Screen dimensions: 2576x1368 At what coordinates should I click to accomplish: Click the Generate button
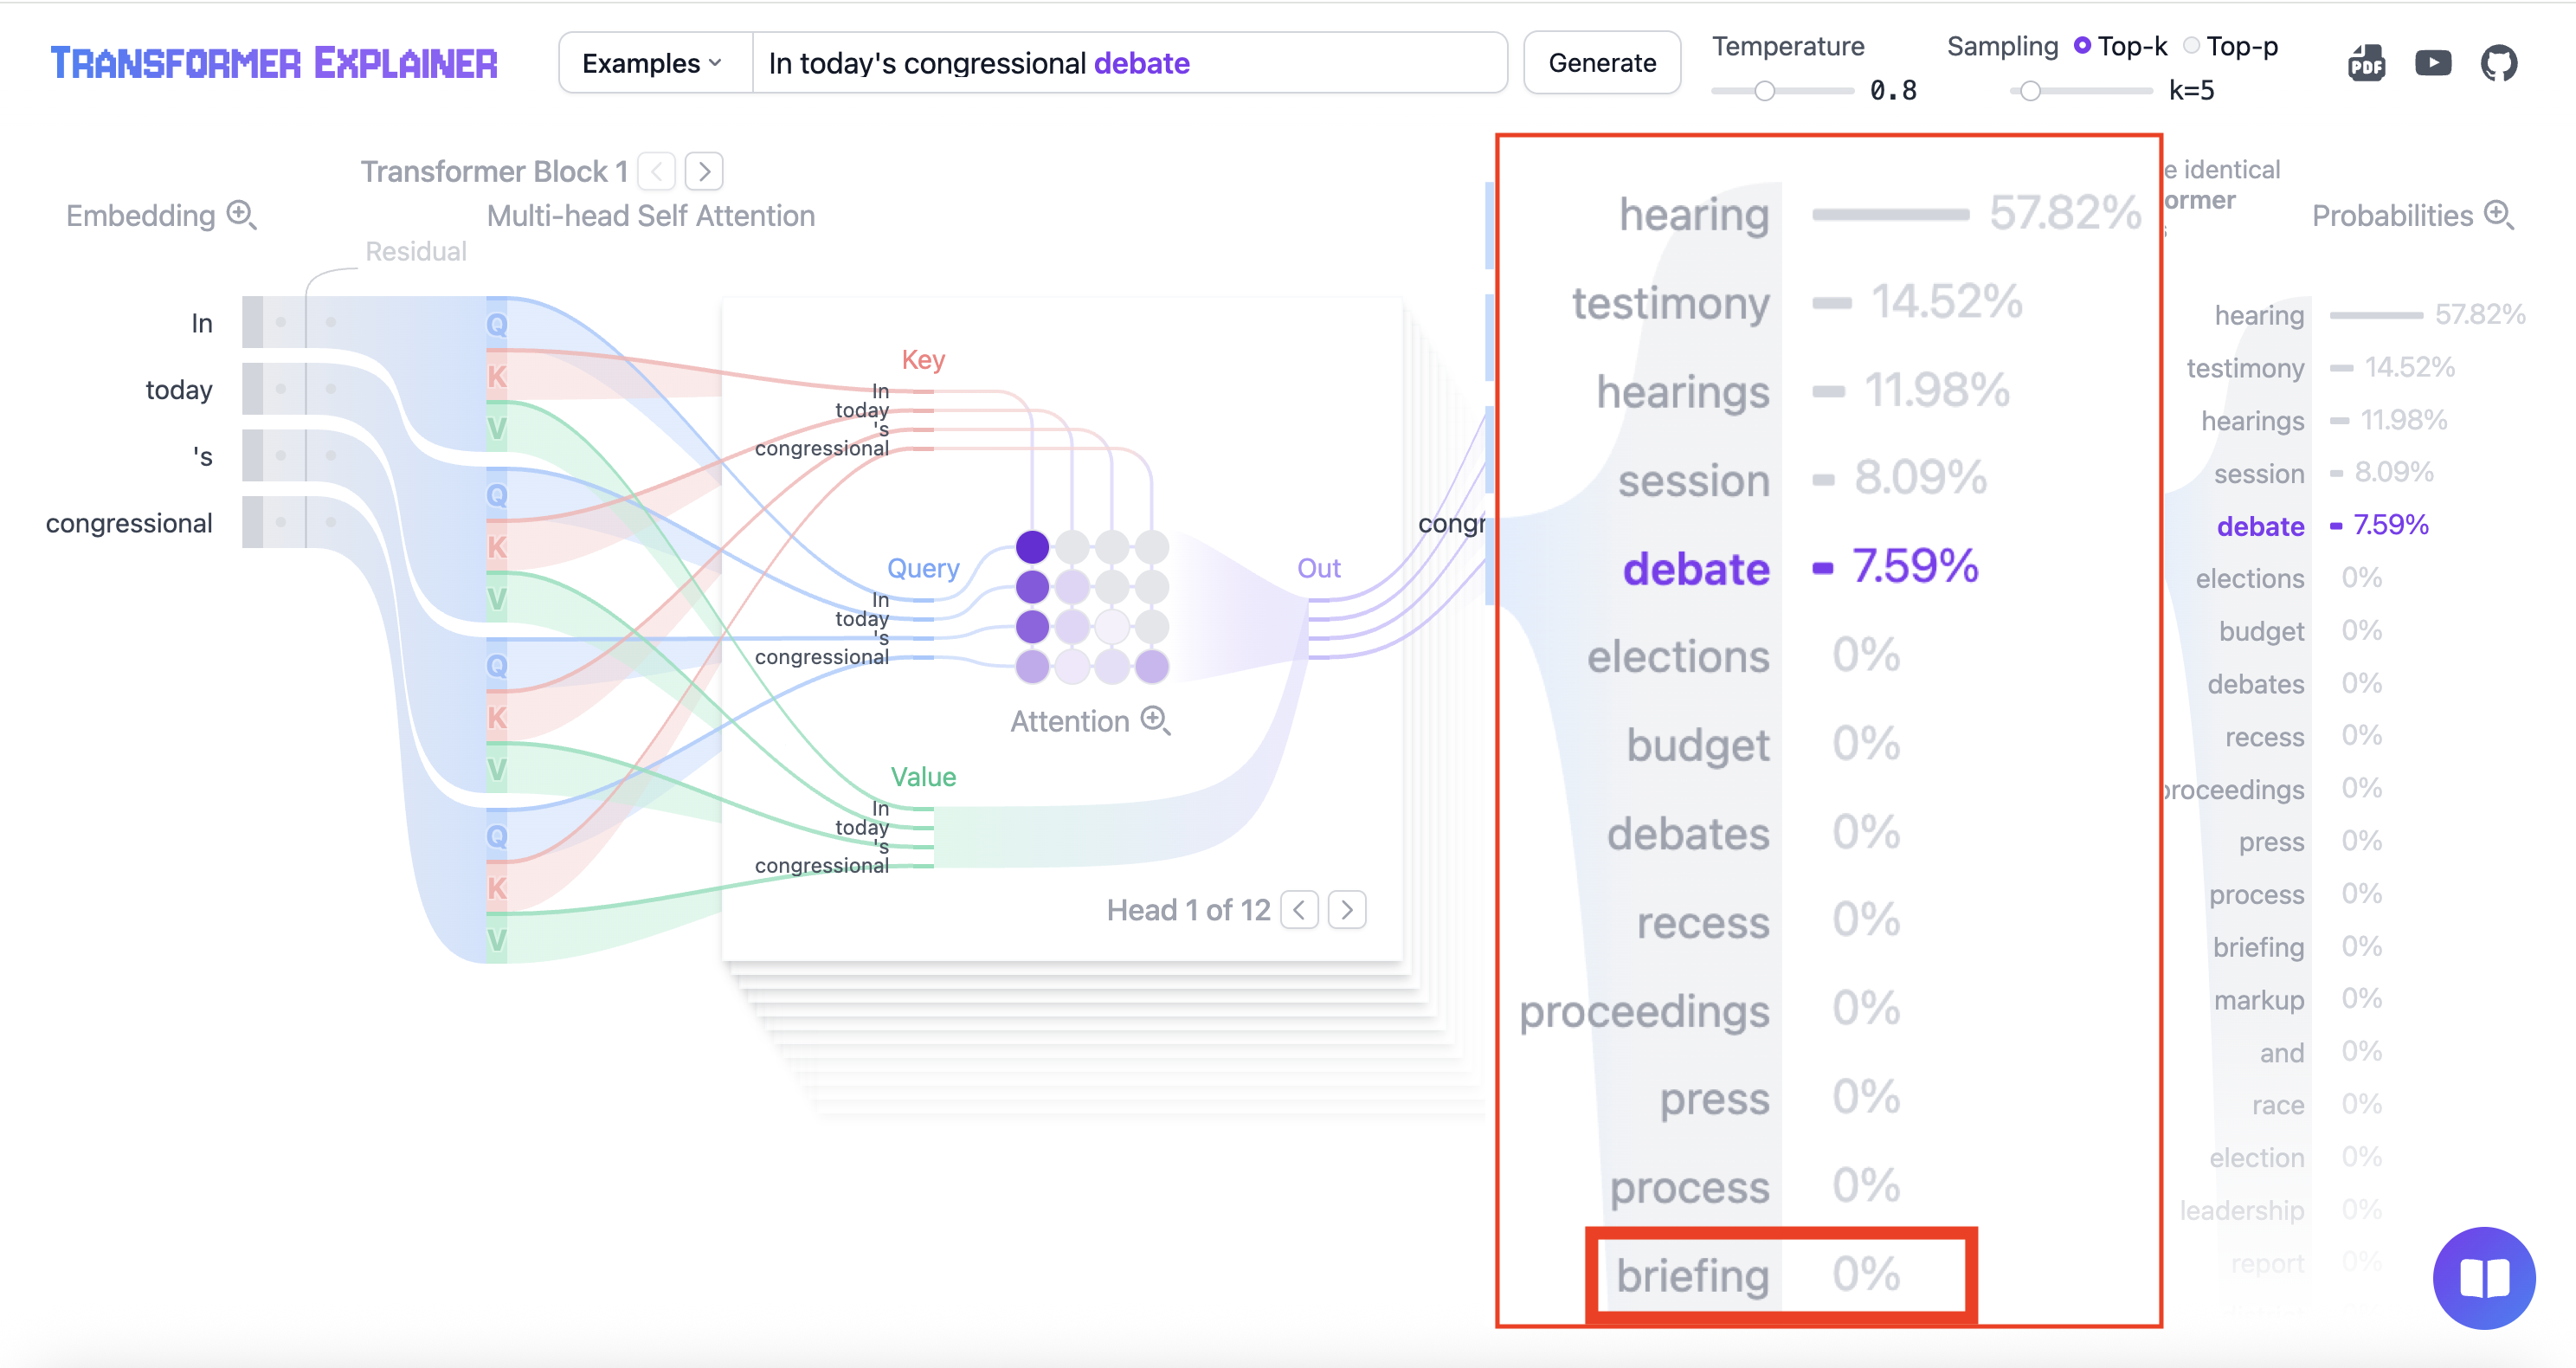pyautogui.click(x=1601, y=63)
